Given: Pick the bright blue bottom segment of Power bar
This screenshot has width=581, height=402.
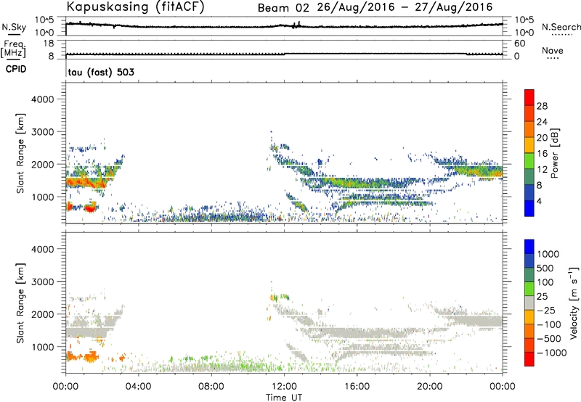Looking at the screenshot, I should click(x=529, y=208).
